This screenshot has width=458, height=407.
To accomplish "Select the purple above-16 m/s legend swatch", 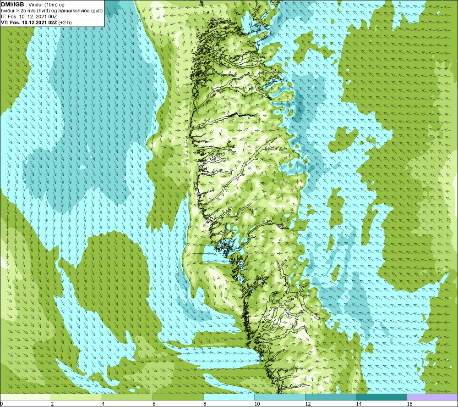I will 432,397.
